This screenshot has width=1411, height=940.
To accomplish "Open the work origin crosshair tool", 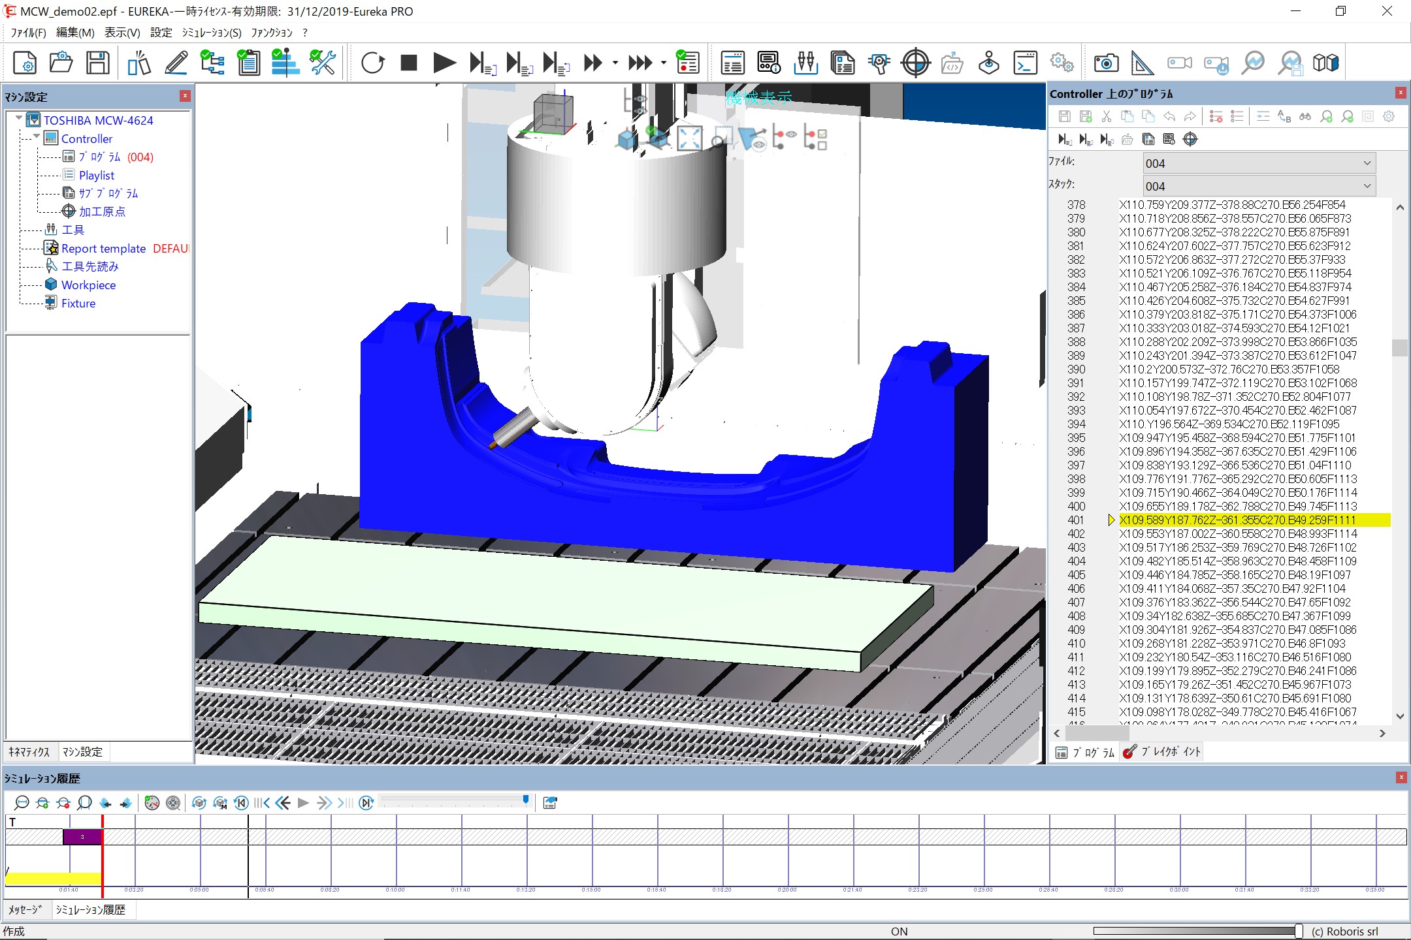I will click(915, 63).
